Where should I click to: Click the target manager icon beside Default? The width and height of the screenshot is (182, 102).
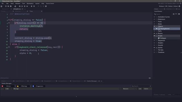click(x=179, y=6)
